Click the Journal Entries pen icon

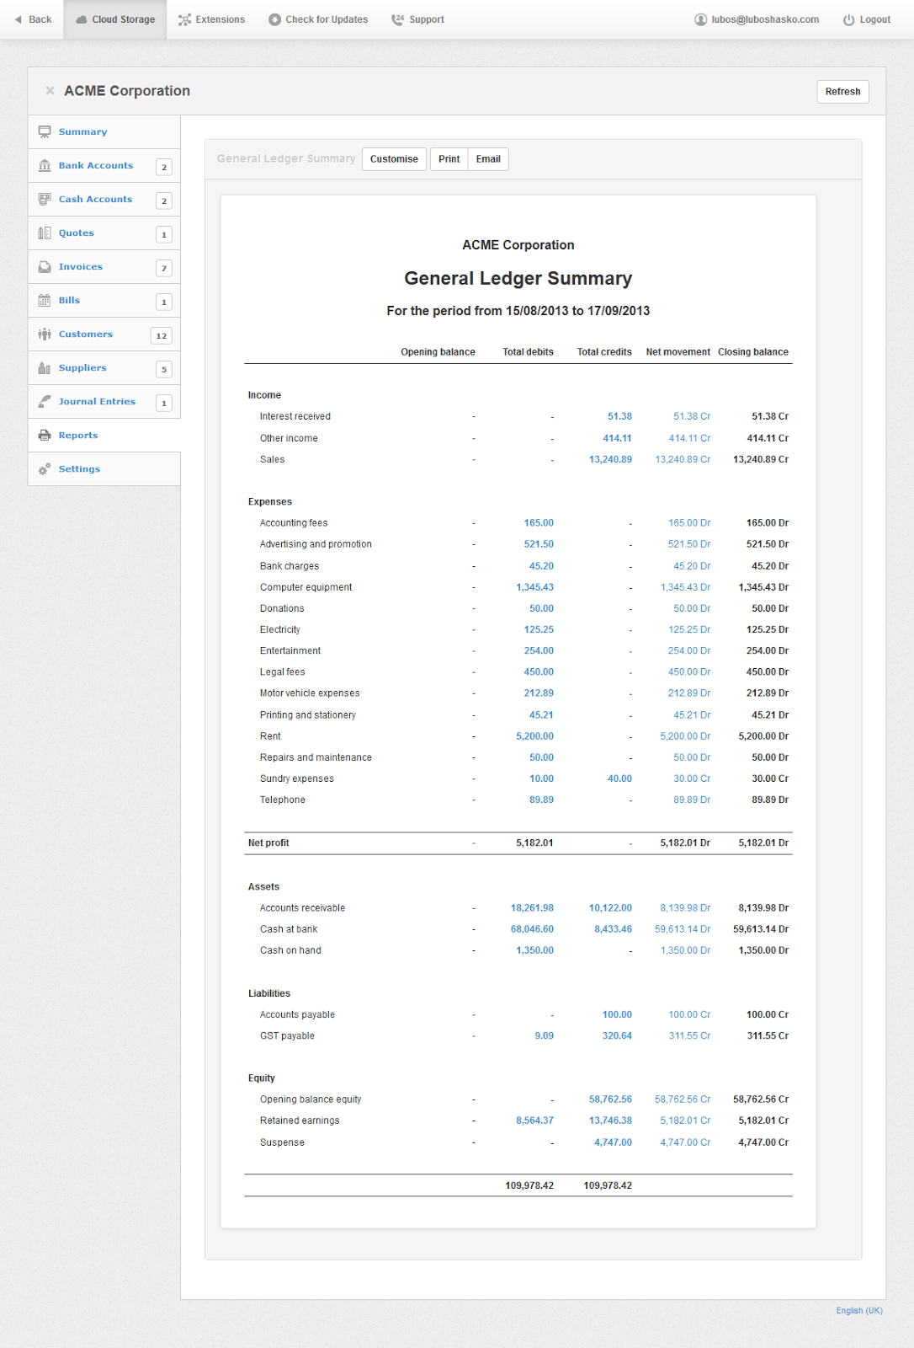point(45,402)
